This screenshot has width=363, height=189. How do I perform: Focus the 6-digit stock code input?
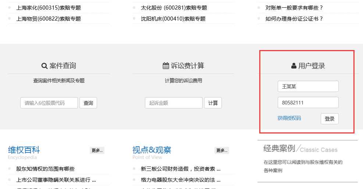point(49,103)
